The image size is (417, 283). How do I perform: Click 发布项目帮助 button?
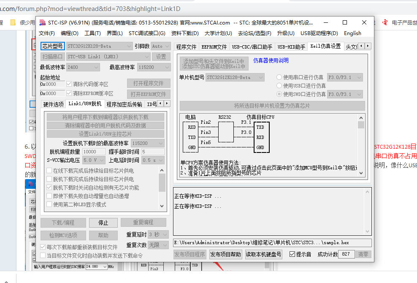click(225, 254)
